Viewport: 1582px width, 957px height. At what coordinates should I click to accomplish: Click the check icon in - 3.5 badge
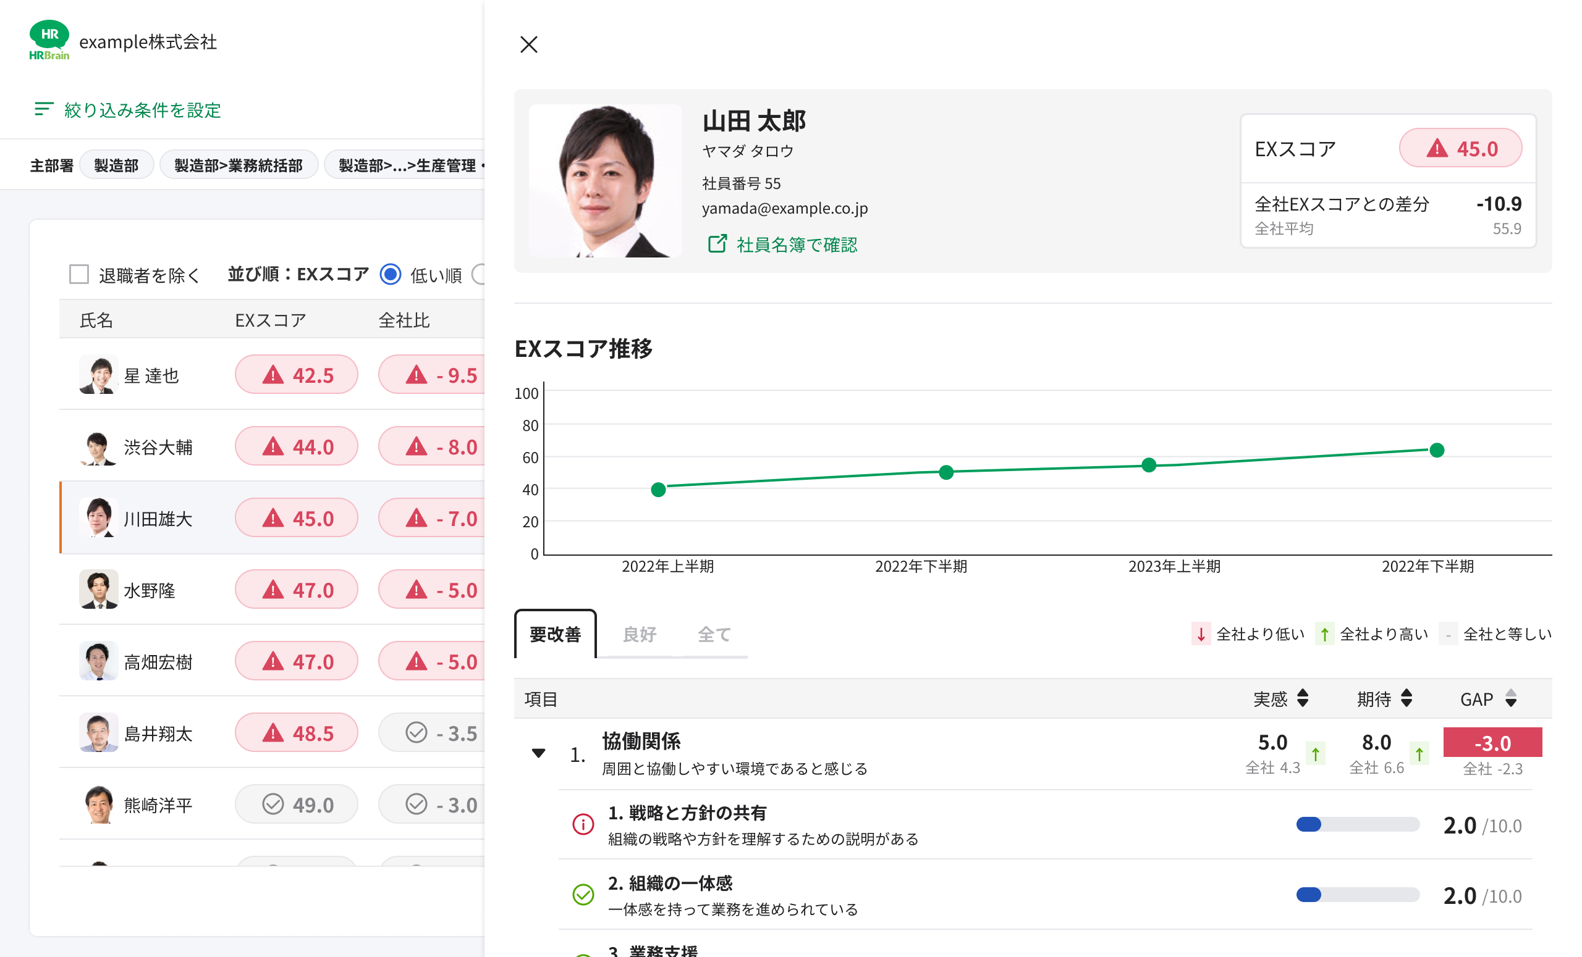pyautogui.click(x=416, y=732)
